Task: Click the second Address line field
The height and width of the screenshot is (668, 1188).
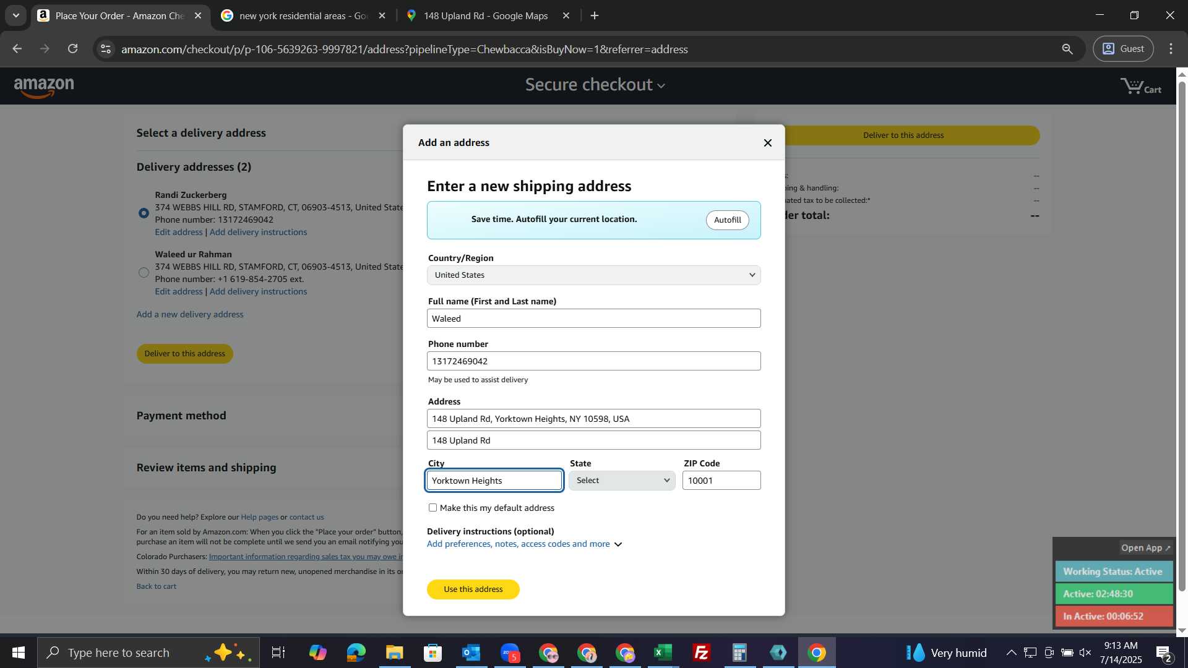Action: coord(593,440)
